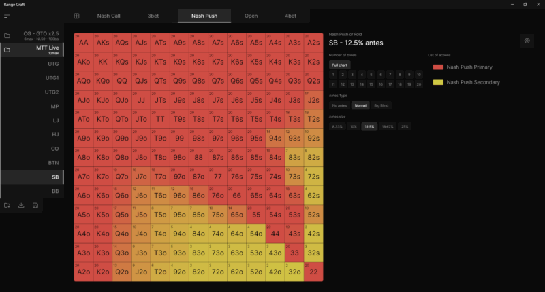The image size is (545, 292).
Task: Click the save icon in sidebar footer
Action: [x=35, y=205]
